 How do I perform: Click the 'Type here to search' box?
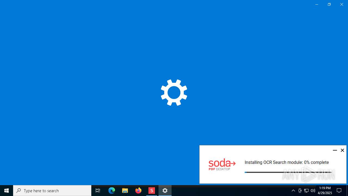click(x=52, y=191)
